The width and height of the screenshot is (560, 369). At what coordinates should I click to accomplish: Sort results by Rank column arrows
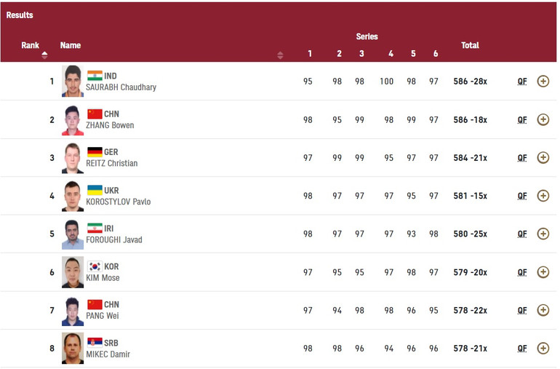(44, 55)
